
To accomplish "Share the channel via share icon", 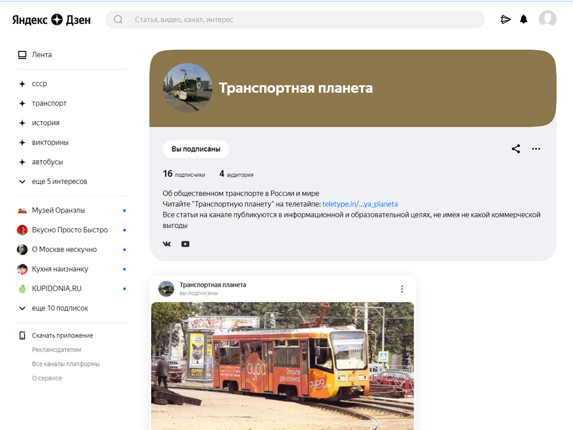I will pos(516,149).
